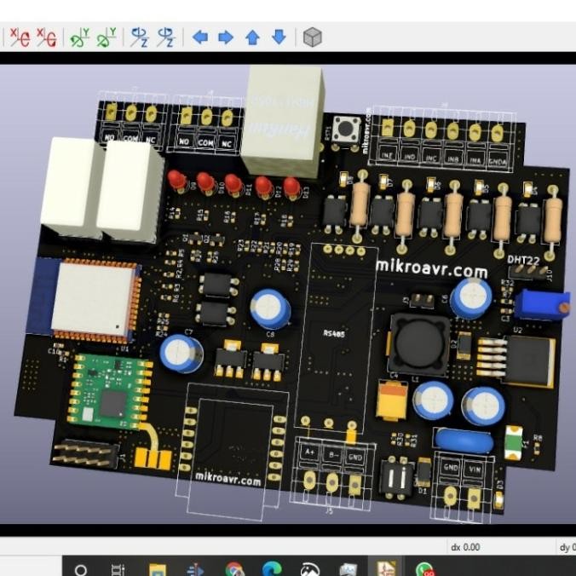Move the board left with the blue arrow

tap(200, 37)
